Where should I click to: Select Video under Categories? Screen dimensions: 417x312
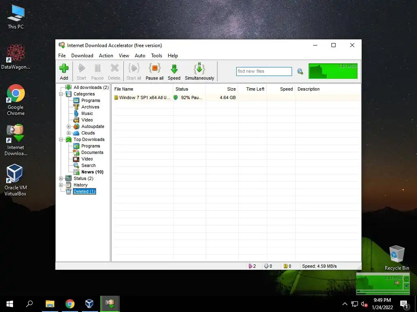pos(87,120)
